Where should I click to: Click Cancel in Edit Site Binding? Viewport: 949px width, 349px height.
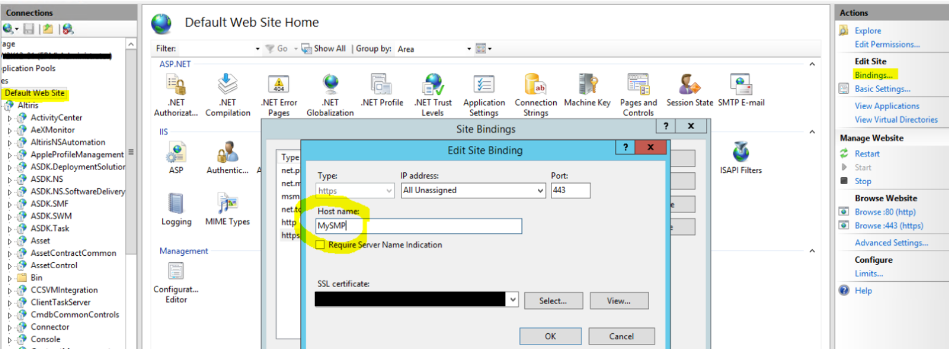pyautogui.click(x=621, y=336)
